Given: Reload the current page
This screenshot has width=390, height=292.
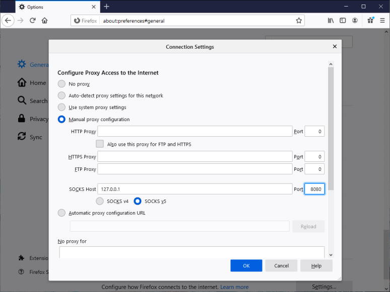Looking at the screenshot, I should coord(33,21).
